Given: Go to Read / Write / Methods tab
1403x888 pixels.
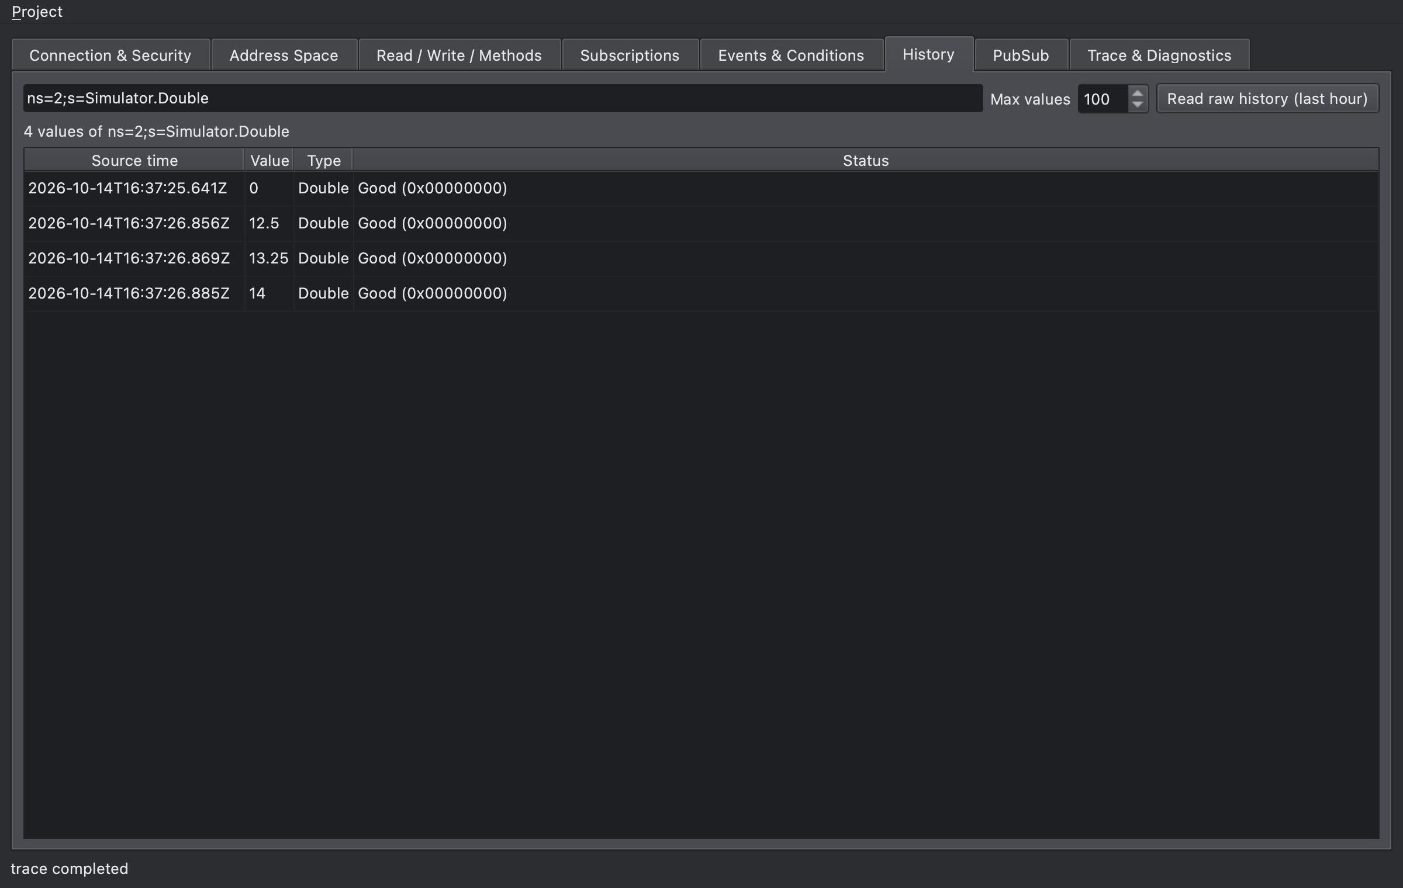Looking at the screenshot, I should [459, 56].
